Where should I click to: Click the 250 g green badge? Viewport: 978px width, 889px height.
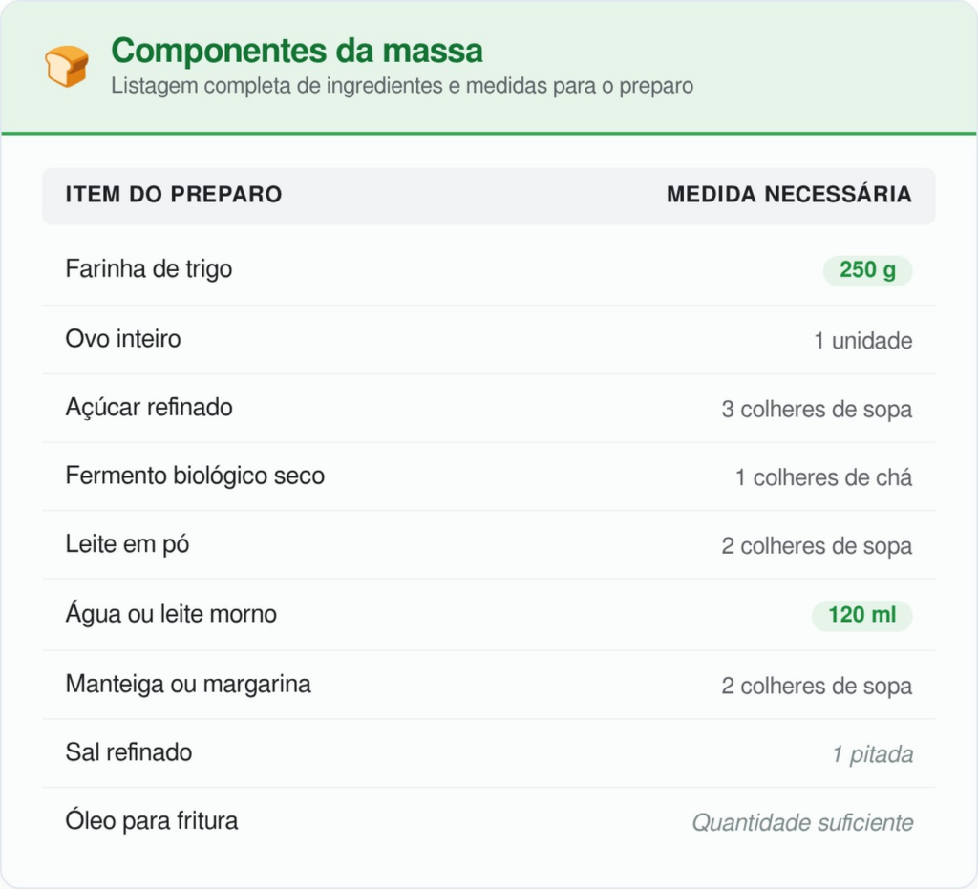pos(867,270)
